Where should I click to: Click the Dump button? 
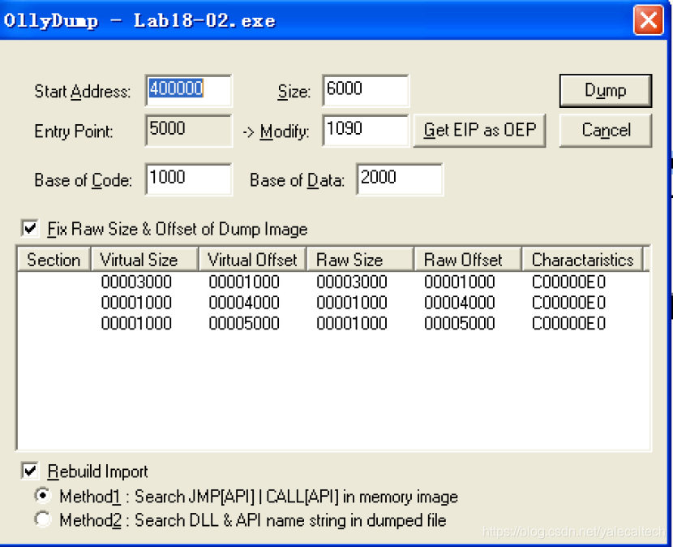pos(605,91)
